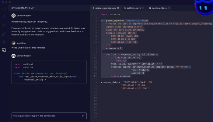Switch to the parse_expenses.py tab
Image resolution: width=213 pixels, height=122 pixels.
point(105,7)
